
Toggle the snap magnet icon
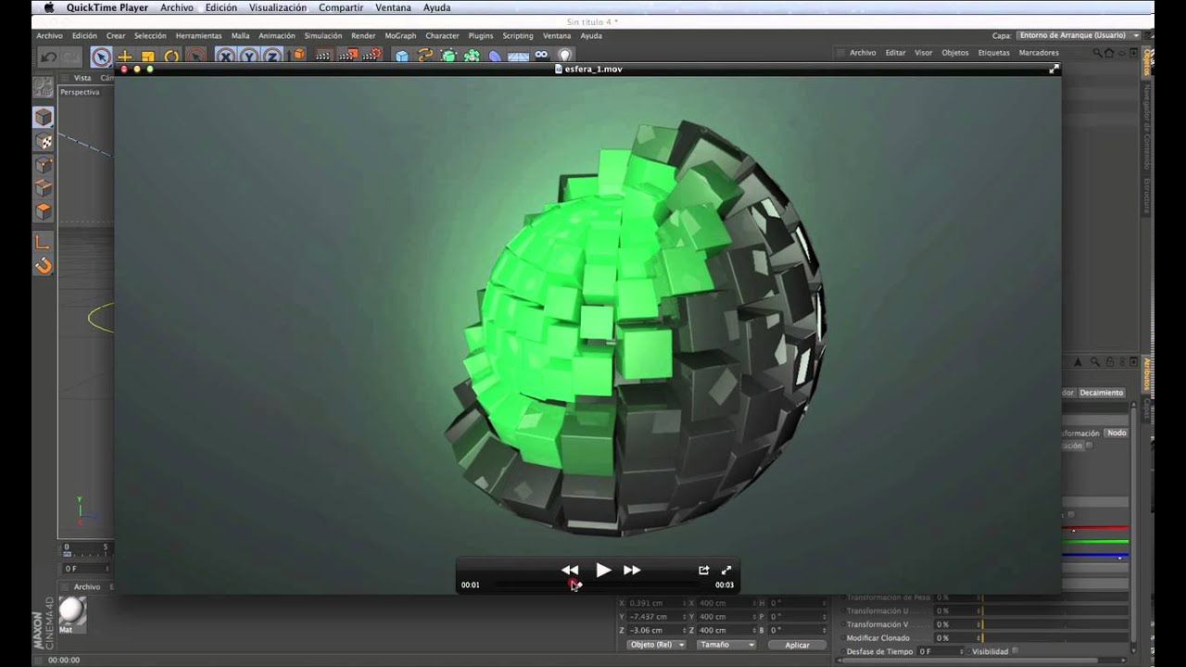[44, 266]
